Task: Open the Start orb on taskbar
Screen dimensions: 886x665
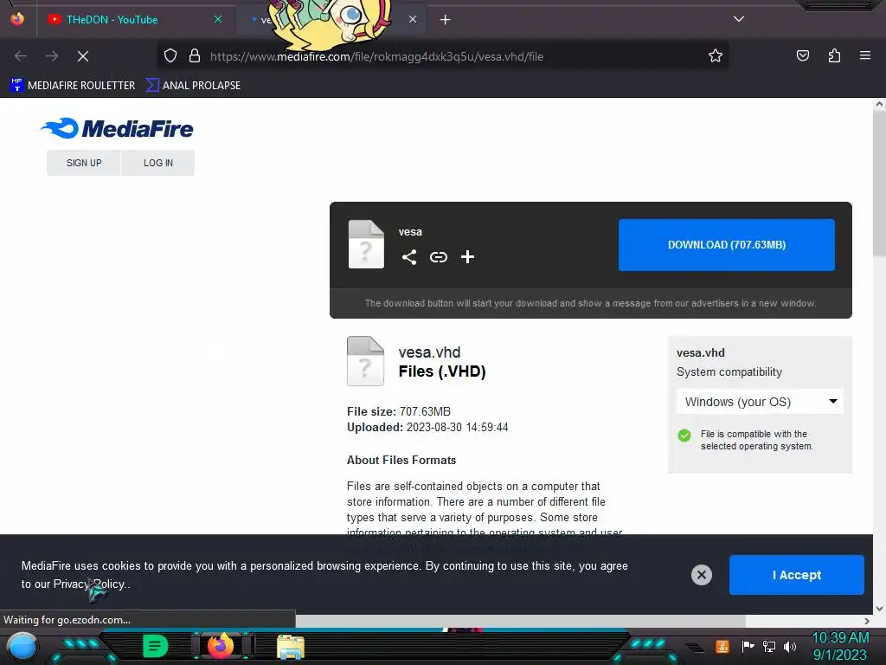Action: [22, 646]
